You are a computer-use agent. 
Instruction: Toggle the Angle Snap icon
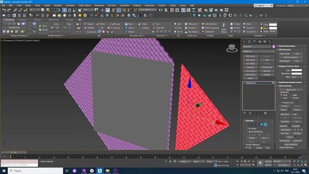point(119,10)
